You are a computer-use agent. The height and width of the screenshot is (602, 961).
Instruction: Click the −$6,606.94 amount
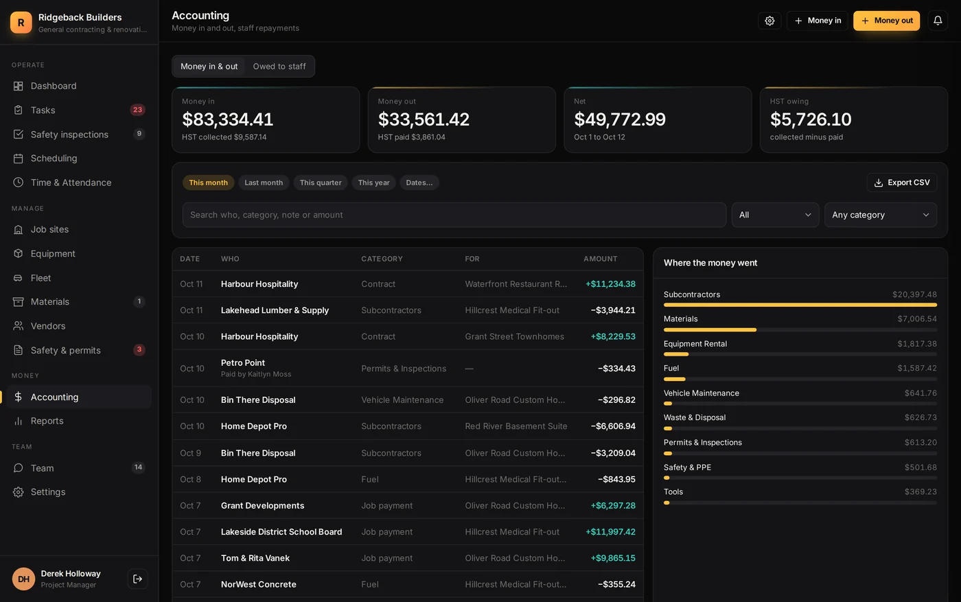click(x=613, y=426)
